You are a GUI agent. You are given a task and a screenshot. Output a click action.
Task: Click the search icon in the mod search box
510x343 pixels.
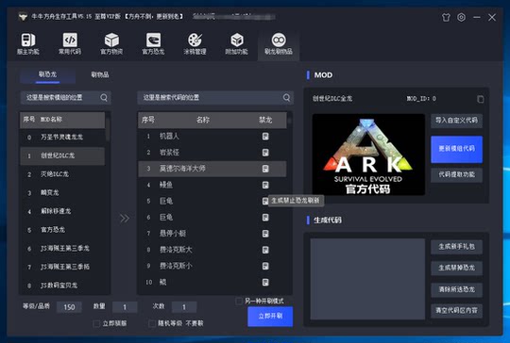pos(104,97)
